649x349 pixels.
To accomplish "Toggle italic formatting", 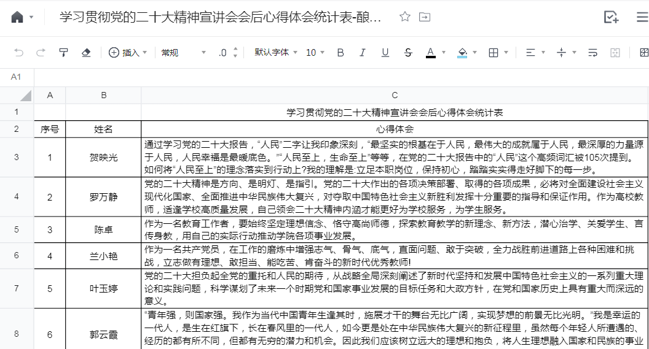I will pos(363,53).
